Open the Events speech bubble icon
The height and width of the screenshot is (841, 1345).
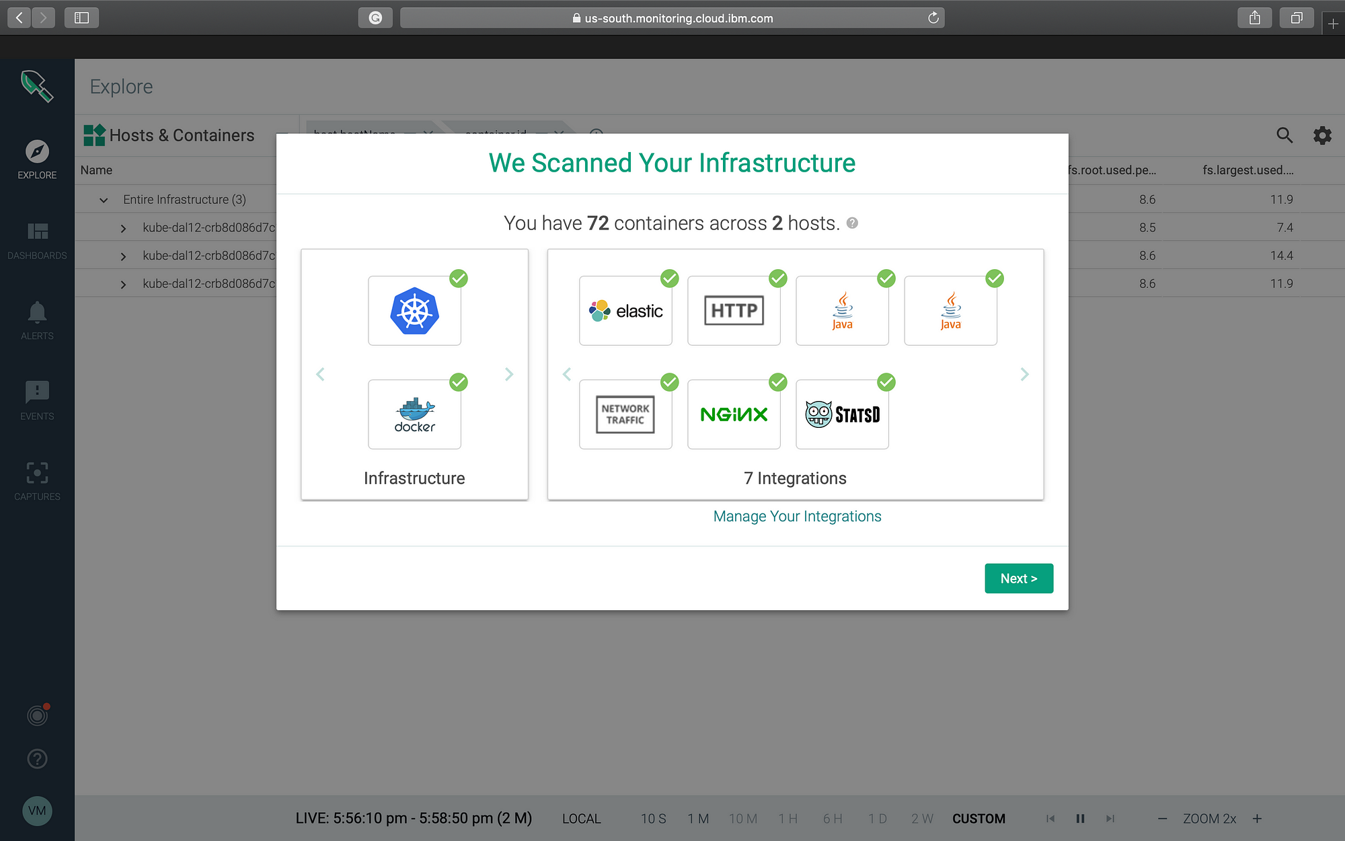pos(37,392)
